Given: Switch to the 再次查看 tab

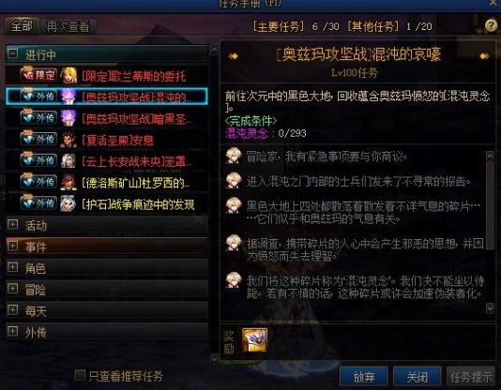Looking at the screenshot, I should [68, 26].
